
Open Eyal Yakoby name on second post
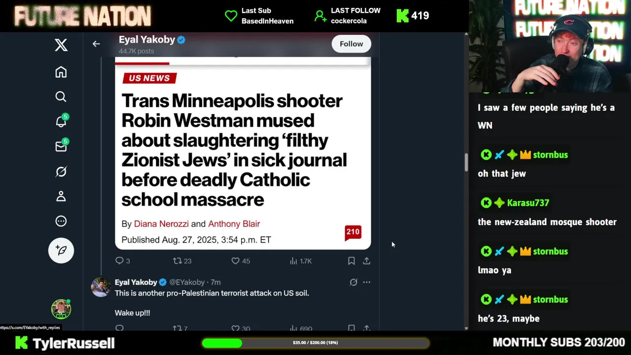point(136,282)
